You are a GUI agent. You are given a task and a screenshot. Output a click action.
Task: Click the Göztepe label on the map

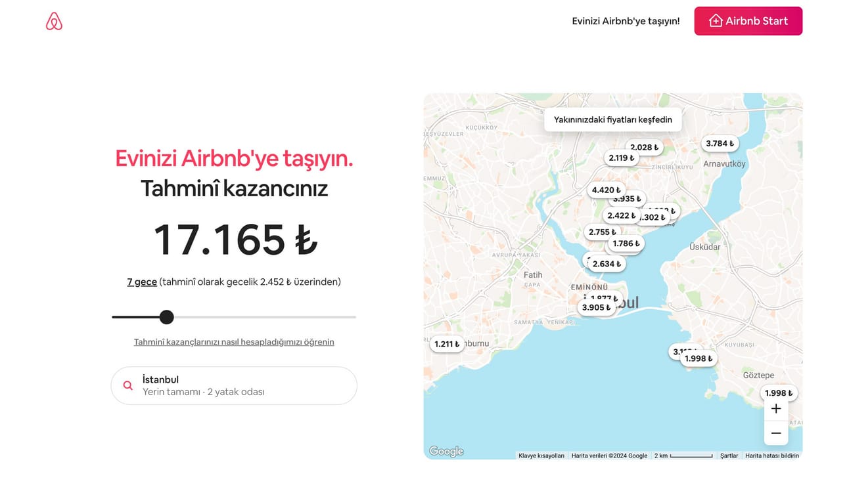[758, 375]
